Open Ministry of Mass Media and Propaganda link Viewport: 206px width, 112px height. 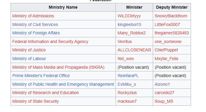[58, 67]
